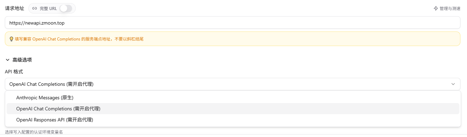Click the empty right side of address field
The width and height of the screenshot is (467, 137).
coord(346,23)
